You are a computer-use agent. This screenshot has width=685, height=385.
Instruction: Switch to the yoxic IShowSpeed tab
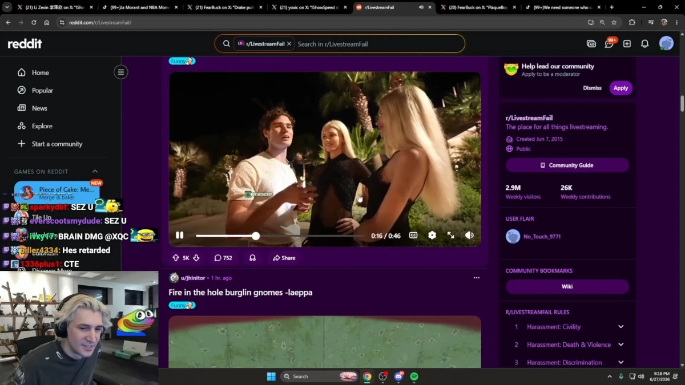tap(309, 7)
